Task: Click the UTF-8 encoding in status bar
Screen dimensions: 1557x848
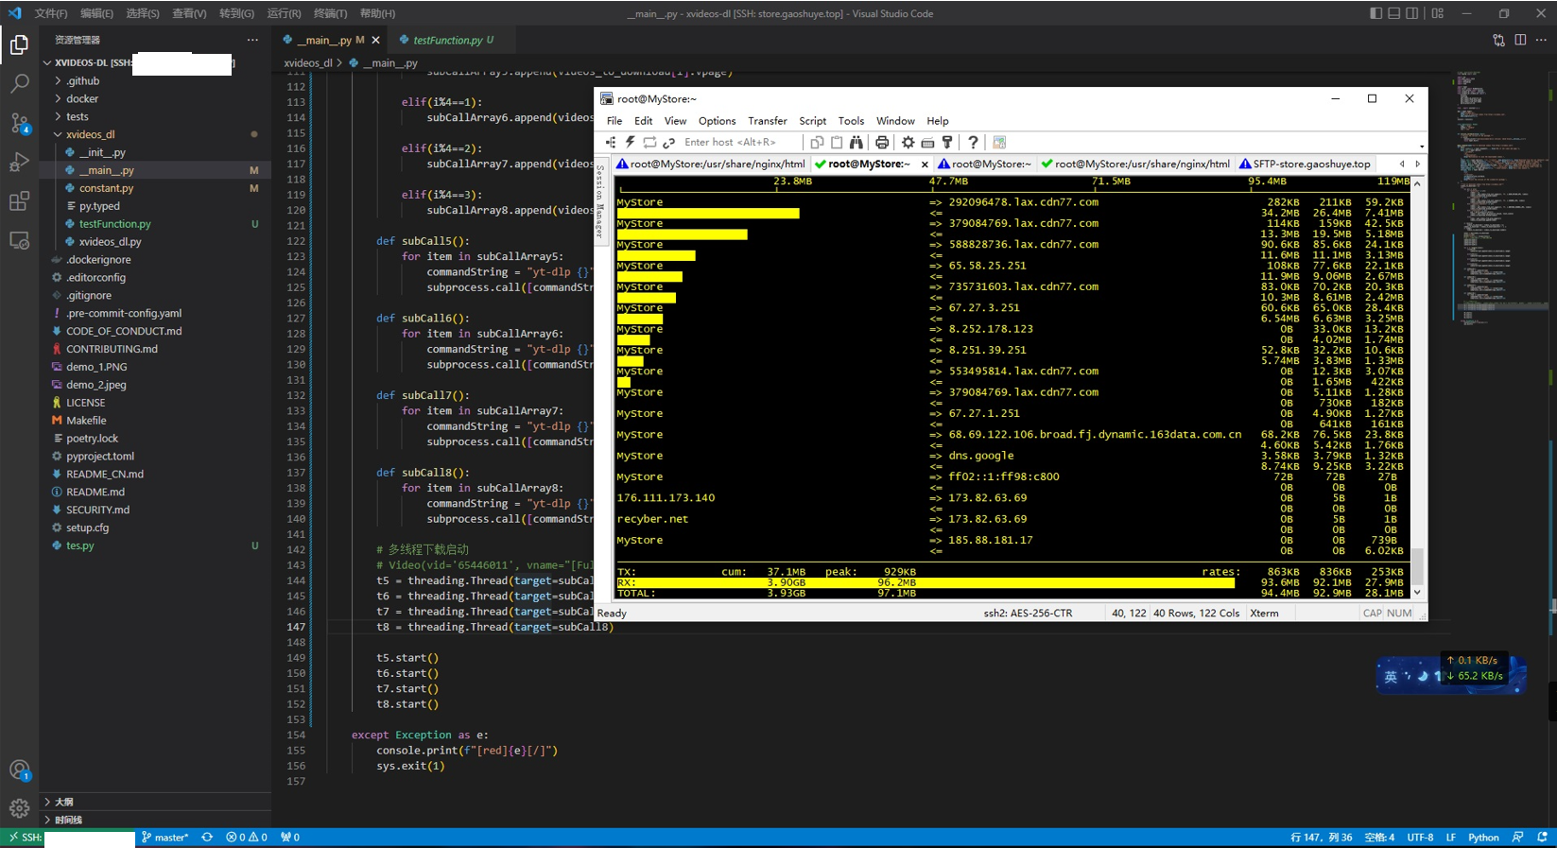Action: [1420, 838]
